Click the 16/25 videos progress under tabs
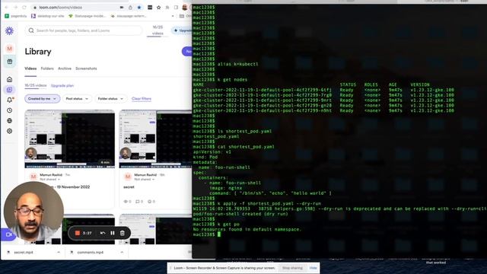This screenshot has height=274, width=487. coord(36,86)
